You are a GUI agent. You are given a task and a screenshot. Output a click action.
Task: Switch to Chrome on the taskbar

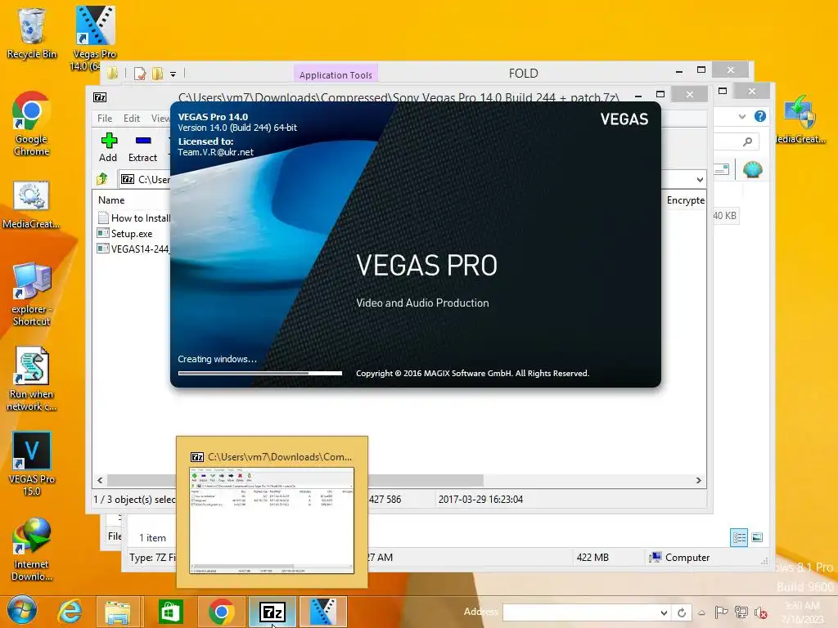(221, 612)
